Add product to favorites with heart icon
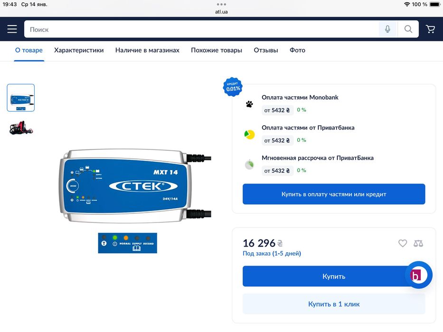Viewport: 443px width, 332px height. tap(403, 243)
